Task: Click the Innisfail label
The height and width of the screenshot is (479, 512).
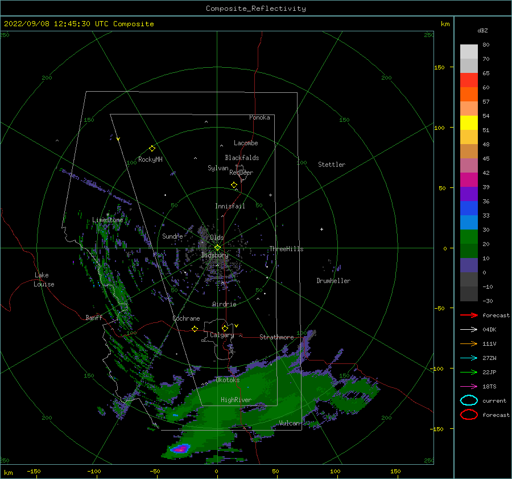Action: pyautogui.click(x=230, y=206)
